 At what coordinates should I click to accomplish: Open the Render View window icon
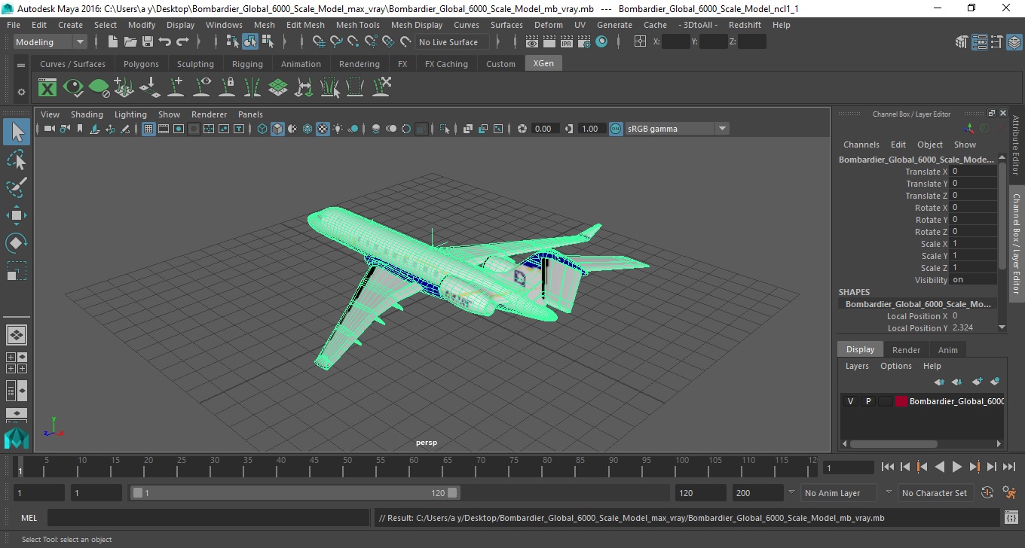point(531,42)
